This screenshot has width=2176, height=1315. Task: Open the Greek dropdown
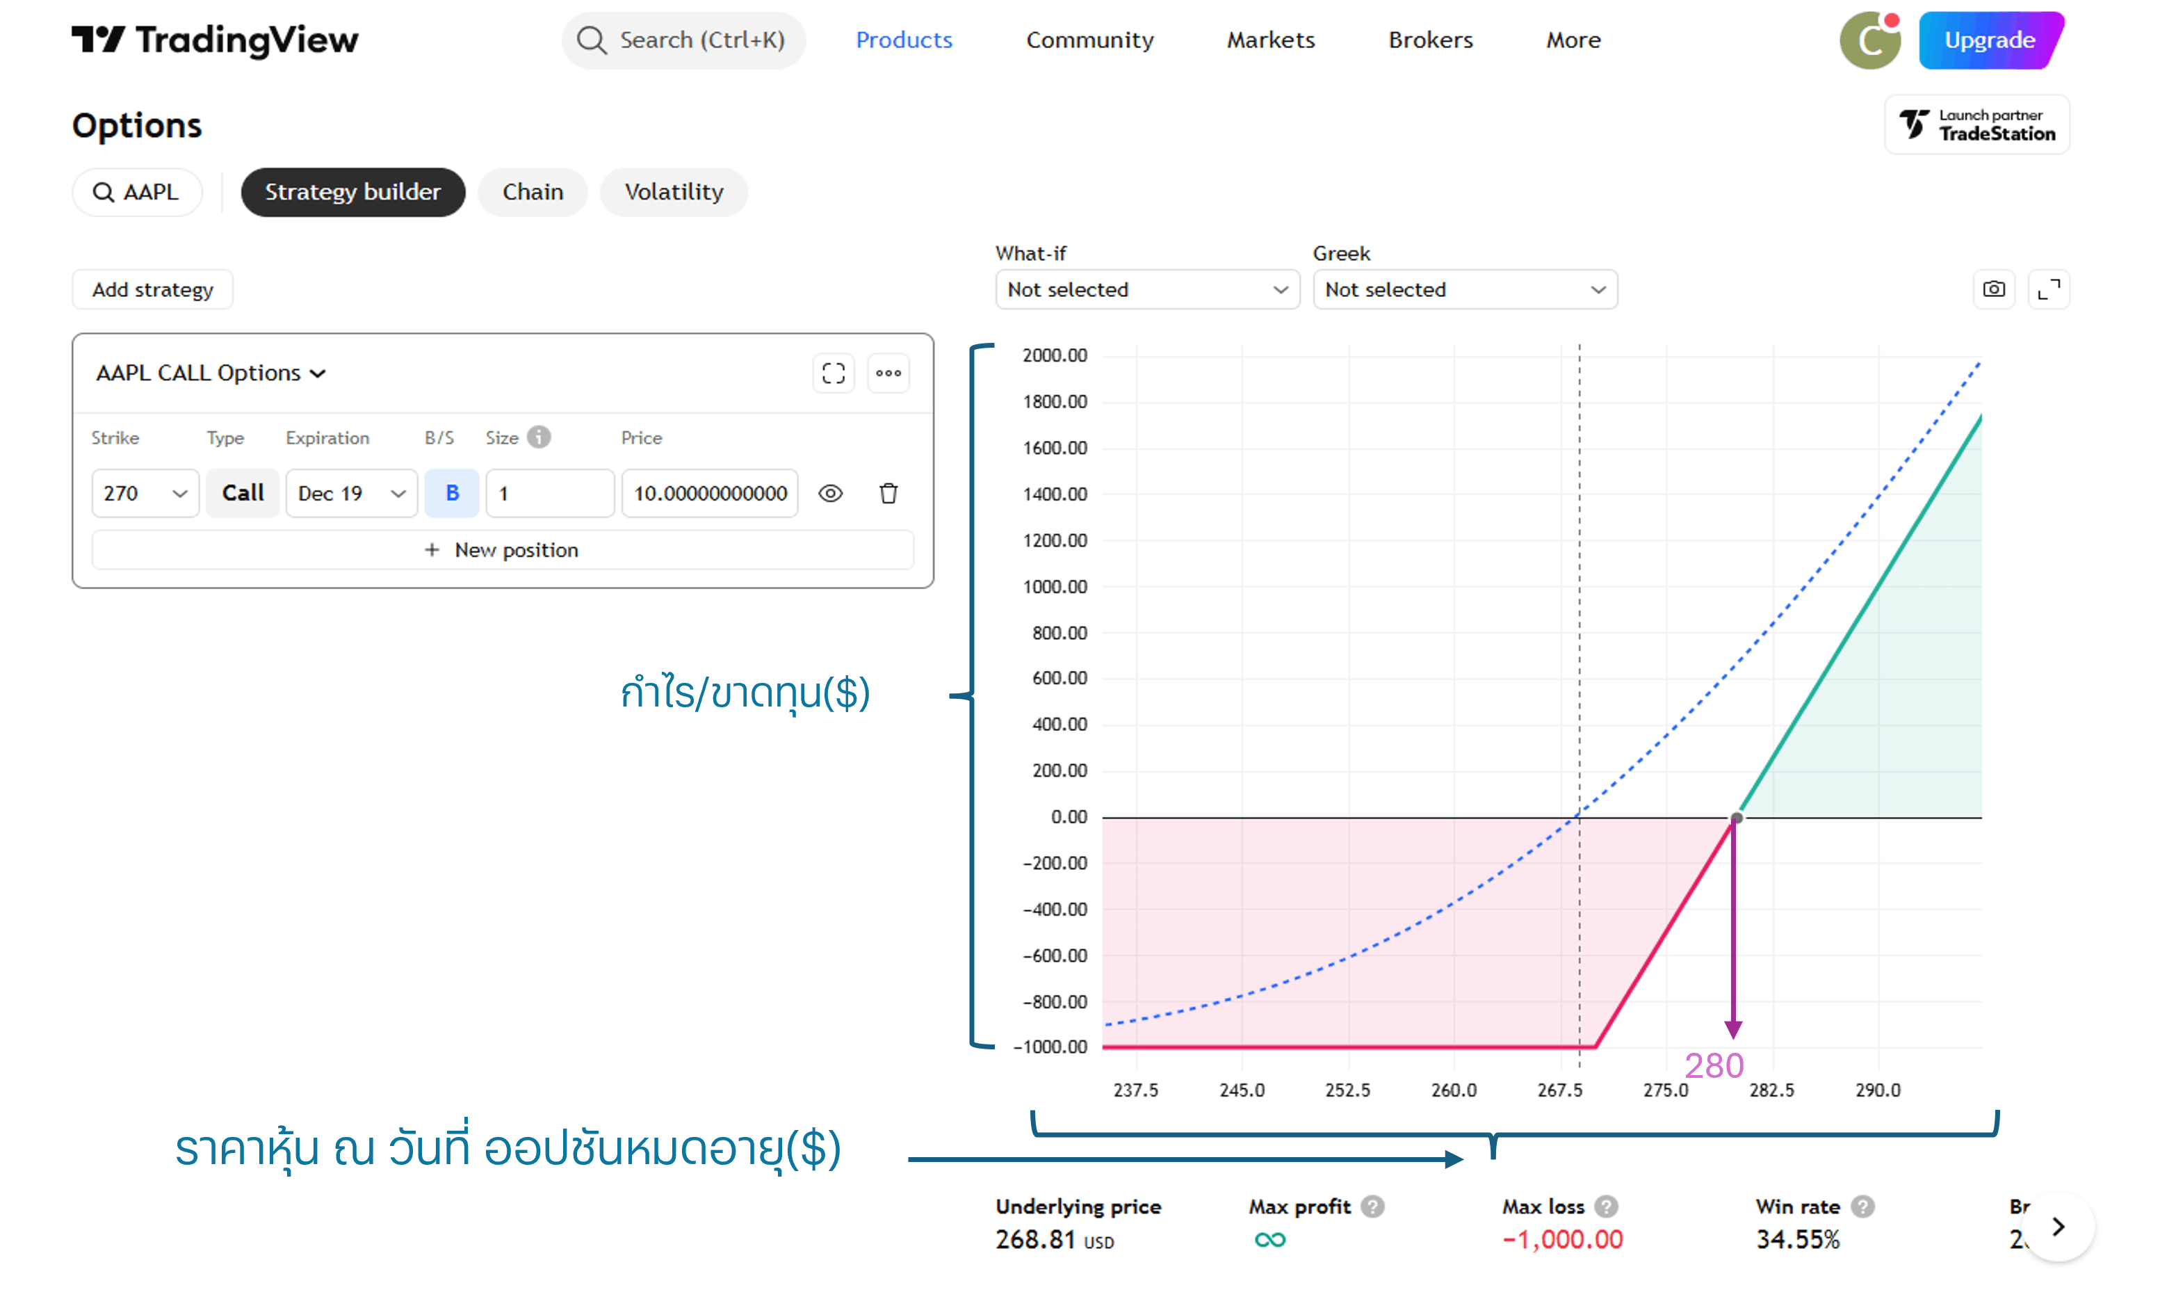(1464, 290)
